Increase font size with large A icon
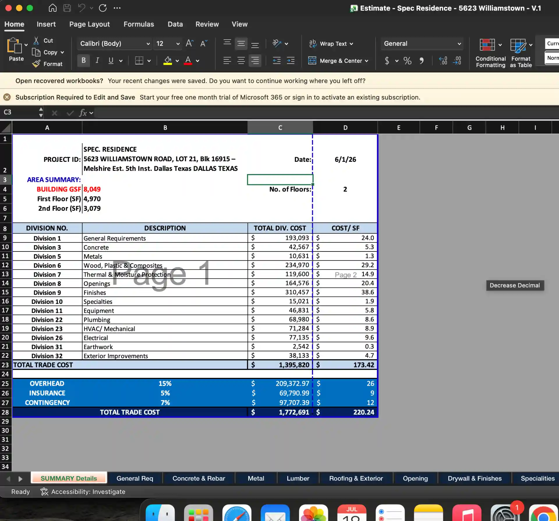The width and height of the screenshot is (559, 521). (190, 43)
